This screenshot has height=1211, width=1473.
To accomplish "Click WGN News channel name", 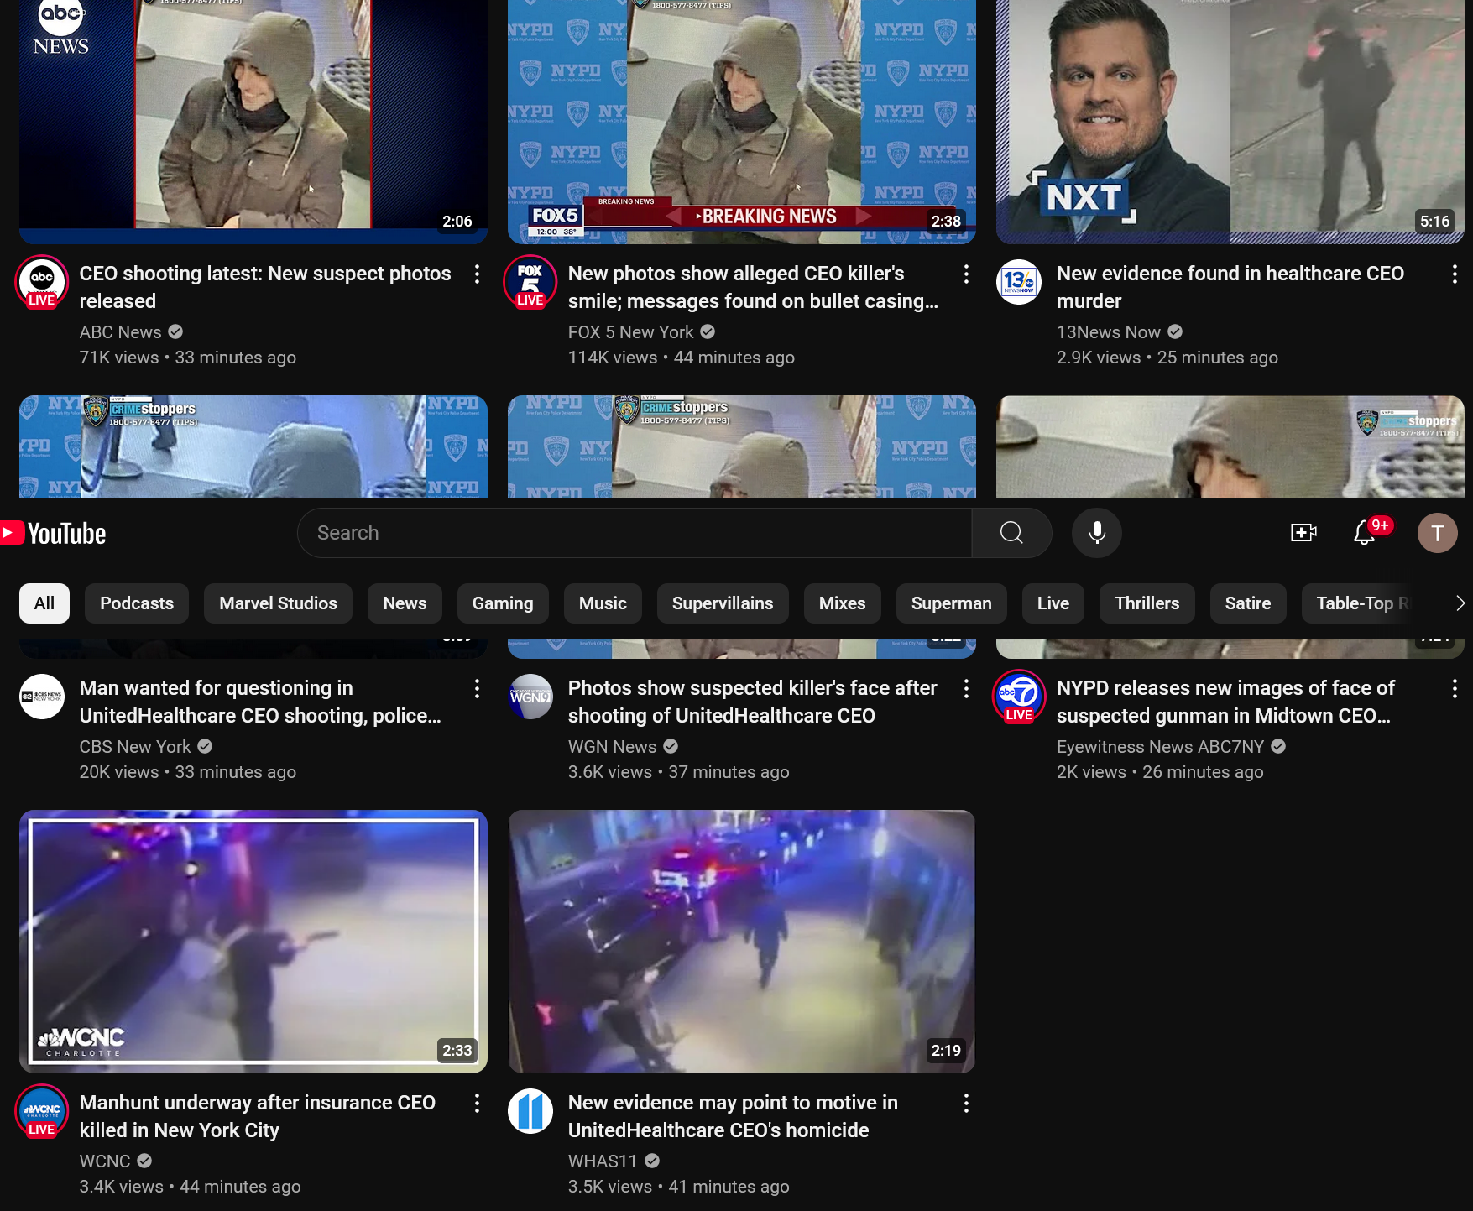I will [x=612, y=747].
